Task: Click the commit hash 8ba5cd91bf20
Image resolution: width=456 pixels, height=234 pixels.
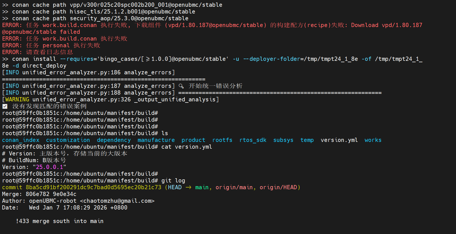Action: pyautogui.click(x=94, y=187)
